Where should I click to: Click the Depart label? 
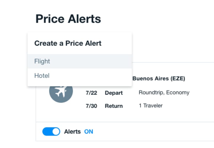[114, 93]
